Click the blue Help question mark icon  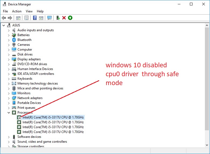[35, 18]
